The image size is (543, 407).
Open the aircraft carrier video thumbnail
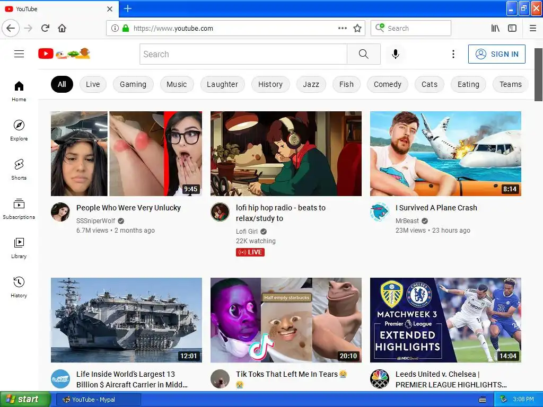tap(126, 320)
